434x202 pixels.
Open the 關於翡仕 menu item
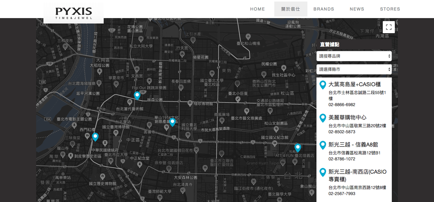coord(291,9)
